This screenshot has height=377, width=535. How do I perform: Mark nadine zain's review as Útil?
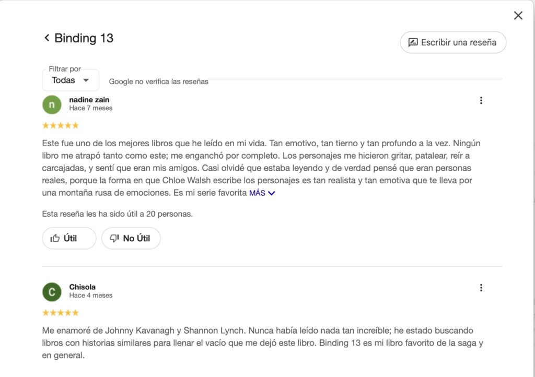69,238
